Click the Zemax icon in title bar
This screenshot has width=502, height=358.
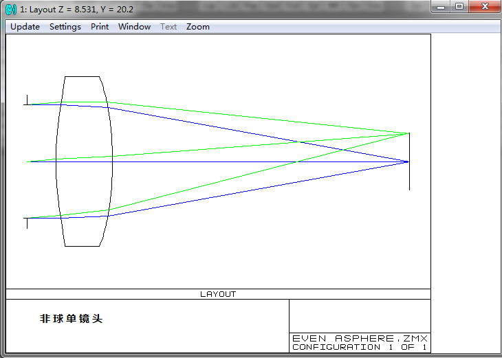point(11,10)
